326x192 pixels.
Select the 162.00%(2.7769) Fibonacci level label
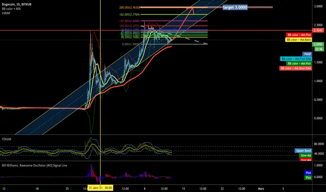(129, 15)
